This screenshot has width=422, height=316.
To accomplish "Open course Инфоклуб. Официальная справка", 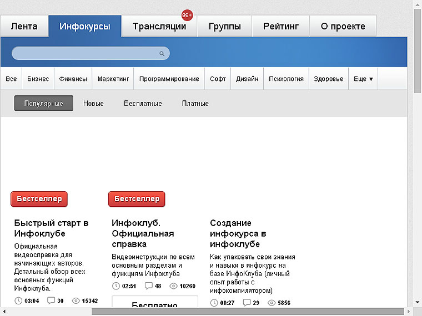I will coord(143,233).
